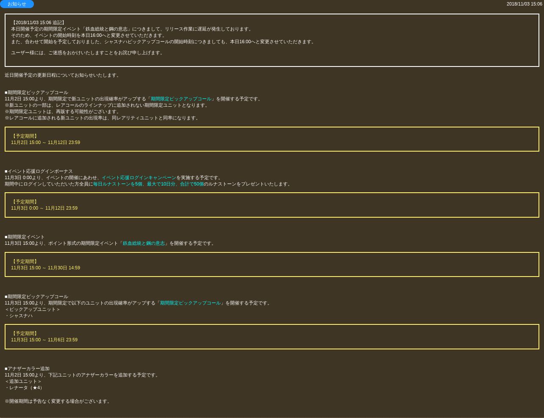Click 【予定期間】 label above 11月6日 23:59
Image resolution: width=544 pixels, height=418 pixels.
25,333
